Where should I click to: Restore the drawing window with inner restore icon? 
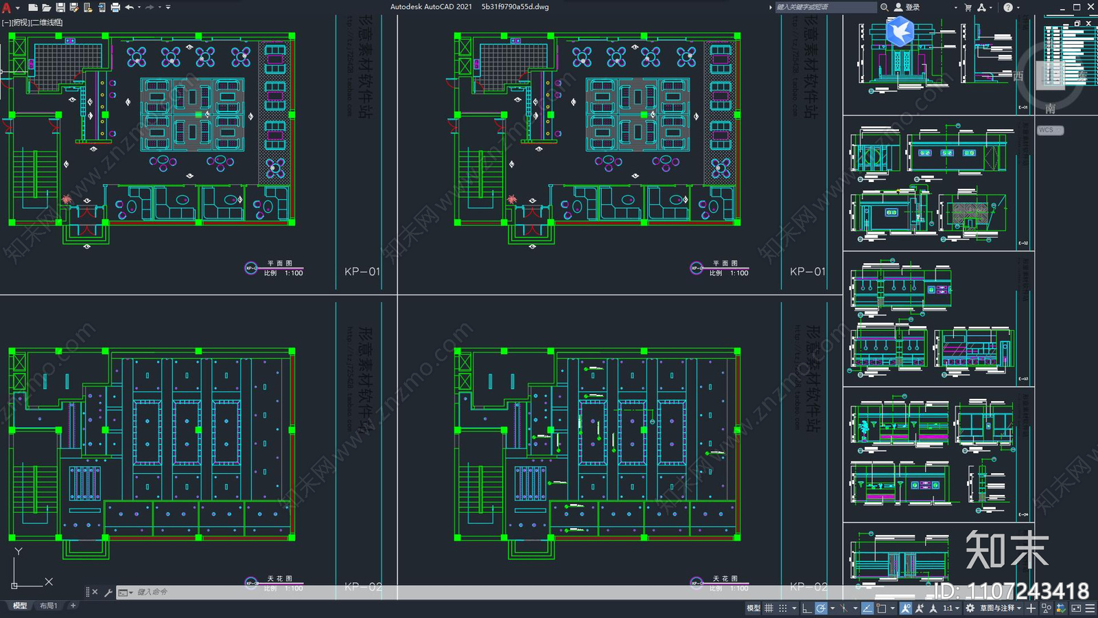click(x=1077, y=23)
